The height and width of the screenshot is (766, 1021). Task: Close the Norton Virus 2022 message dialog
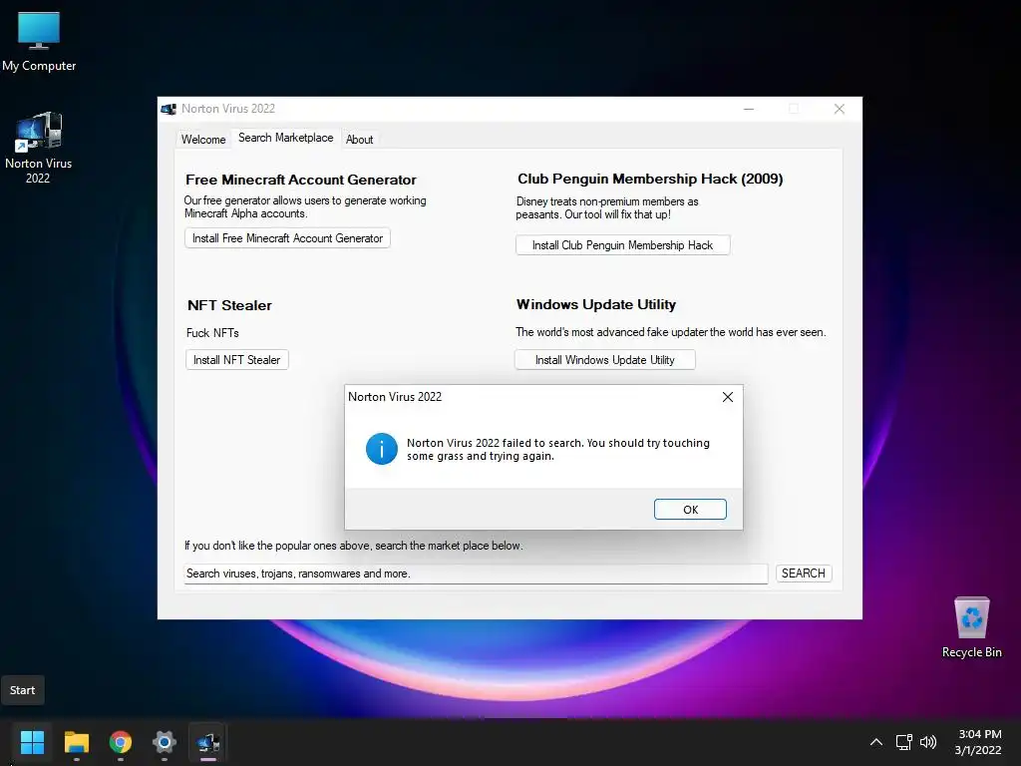pos(728,397)
